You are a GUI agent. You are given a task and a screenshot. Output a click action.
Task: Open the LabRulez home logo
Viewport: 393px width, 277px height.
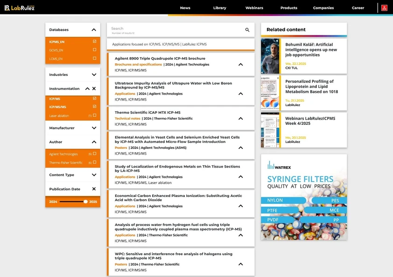coord(19,8)
